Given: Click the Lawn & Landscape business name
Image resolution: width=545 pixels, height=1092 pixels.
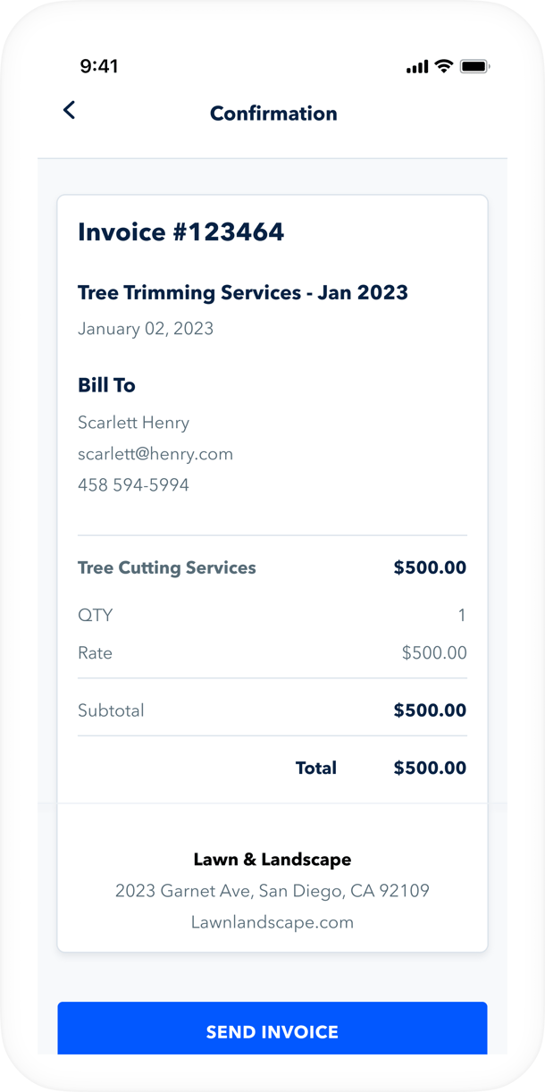Looking at the screenshot, I should pyautogui.click(x=272, y=860).
